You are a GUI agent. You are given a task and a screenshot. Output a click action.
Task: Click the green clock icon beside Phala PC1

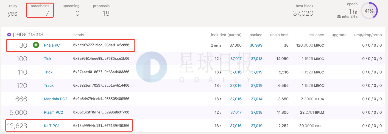click(36, 45)
